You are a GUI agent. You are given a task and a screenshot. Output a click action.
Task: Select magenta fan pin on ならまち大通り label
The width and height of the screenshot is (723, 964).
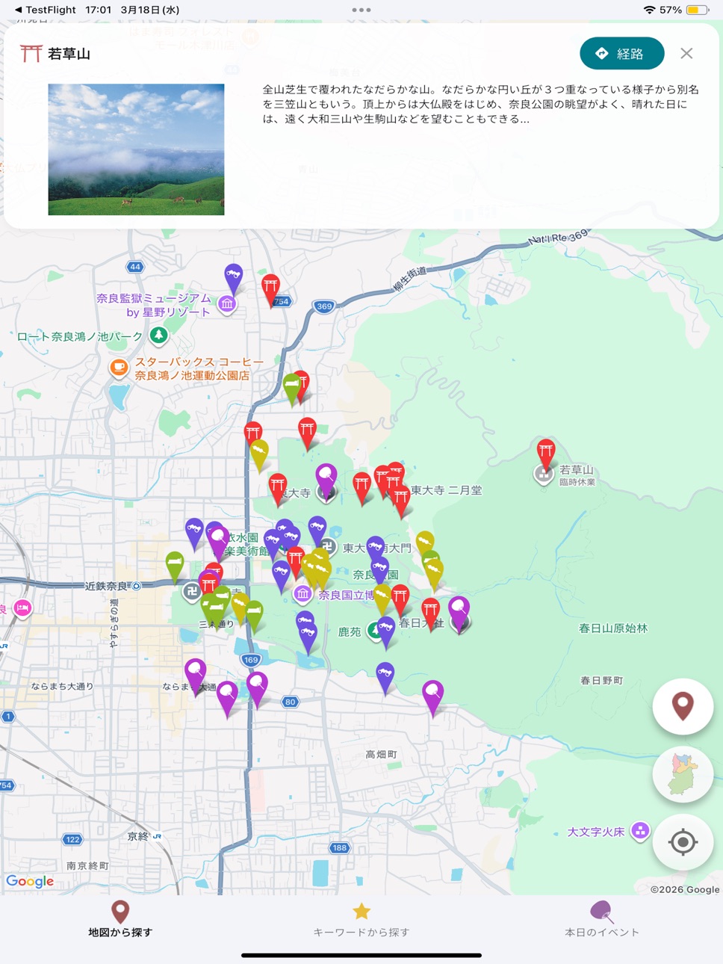196,676
